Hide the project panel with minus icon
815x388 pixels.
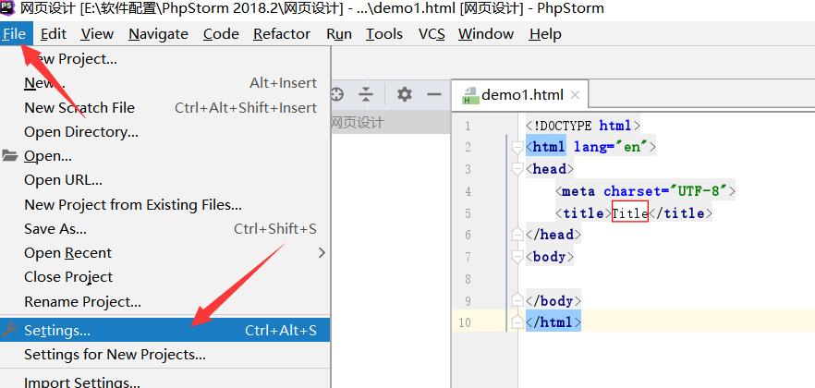click(x=434, y=94)
